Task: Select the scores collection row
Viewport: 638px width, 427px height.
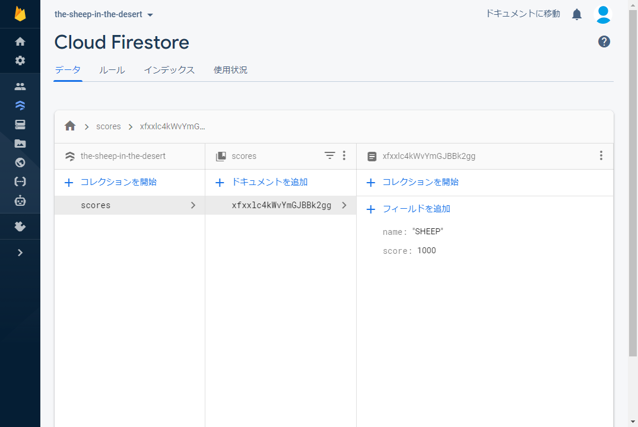Action: point(130,205)
